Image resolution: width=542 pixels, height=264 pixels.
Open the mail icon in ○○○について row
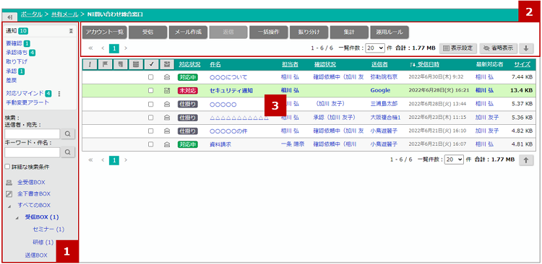(x=167, y=77)
